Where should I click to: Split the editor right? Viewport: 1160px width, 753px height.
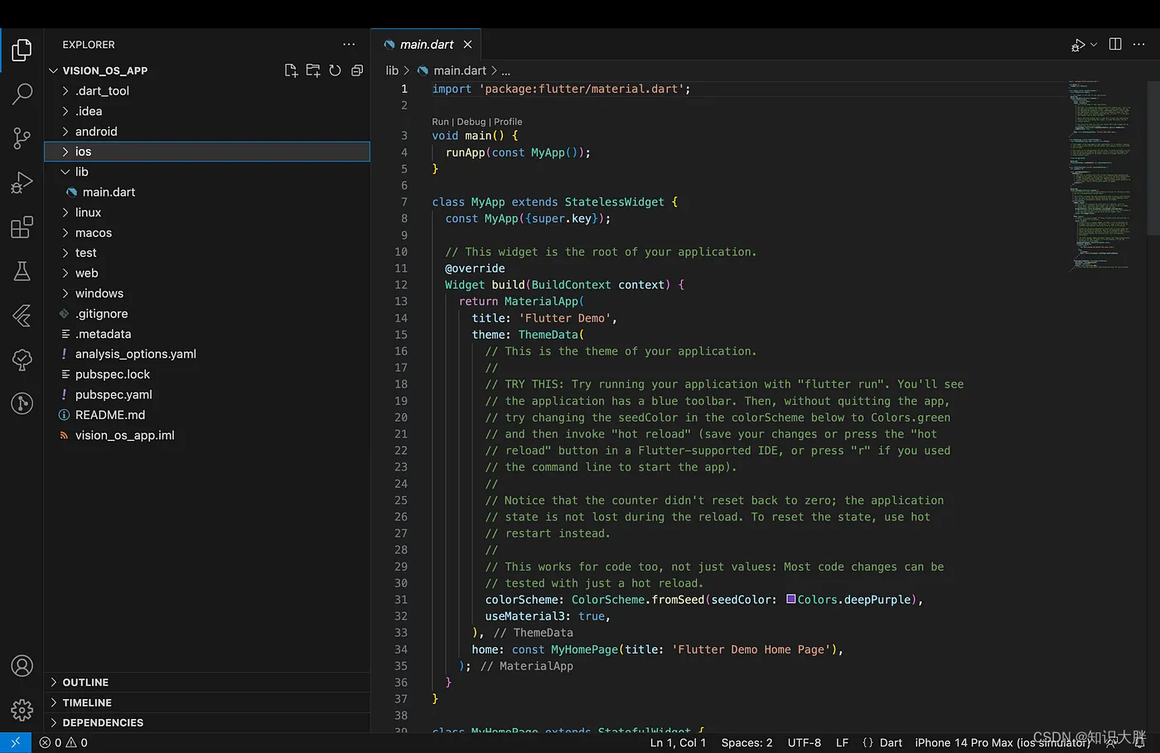pyautogui.click(x=1115, y=45)
